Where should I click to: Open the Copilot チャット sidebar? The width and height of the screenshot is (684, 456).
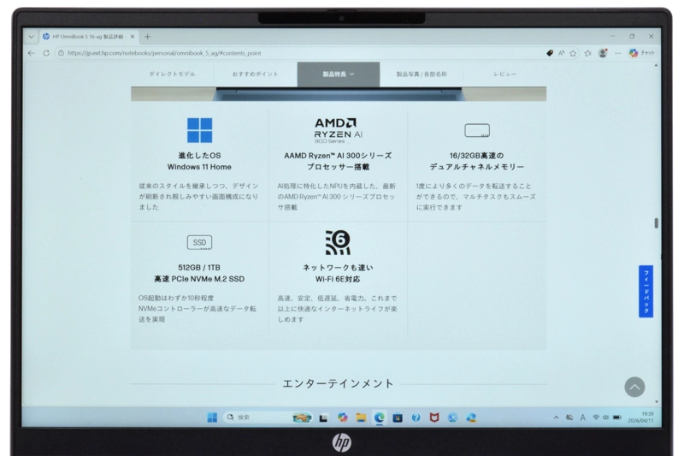[x=642, y=53]
